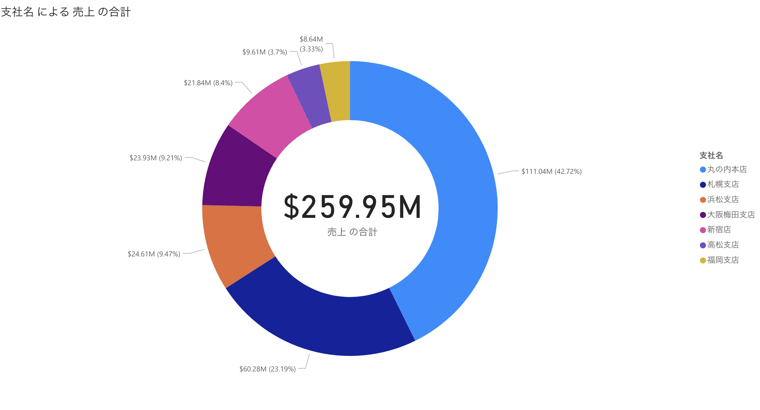Click the 札幌支店 legend color dot

click(703, 185)
